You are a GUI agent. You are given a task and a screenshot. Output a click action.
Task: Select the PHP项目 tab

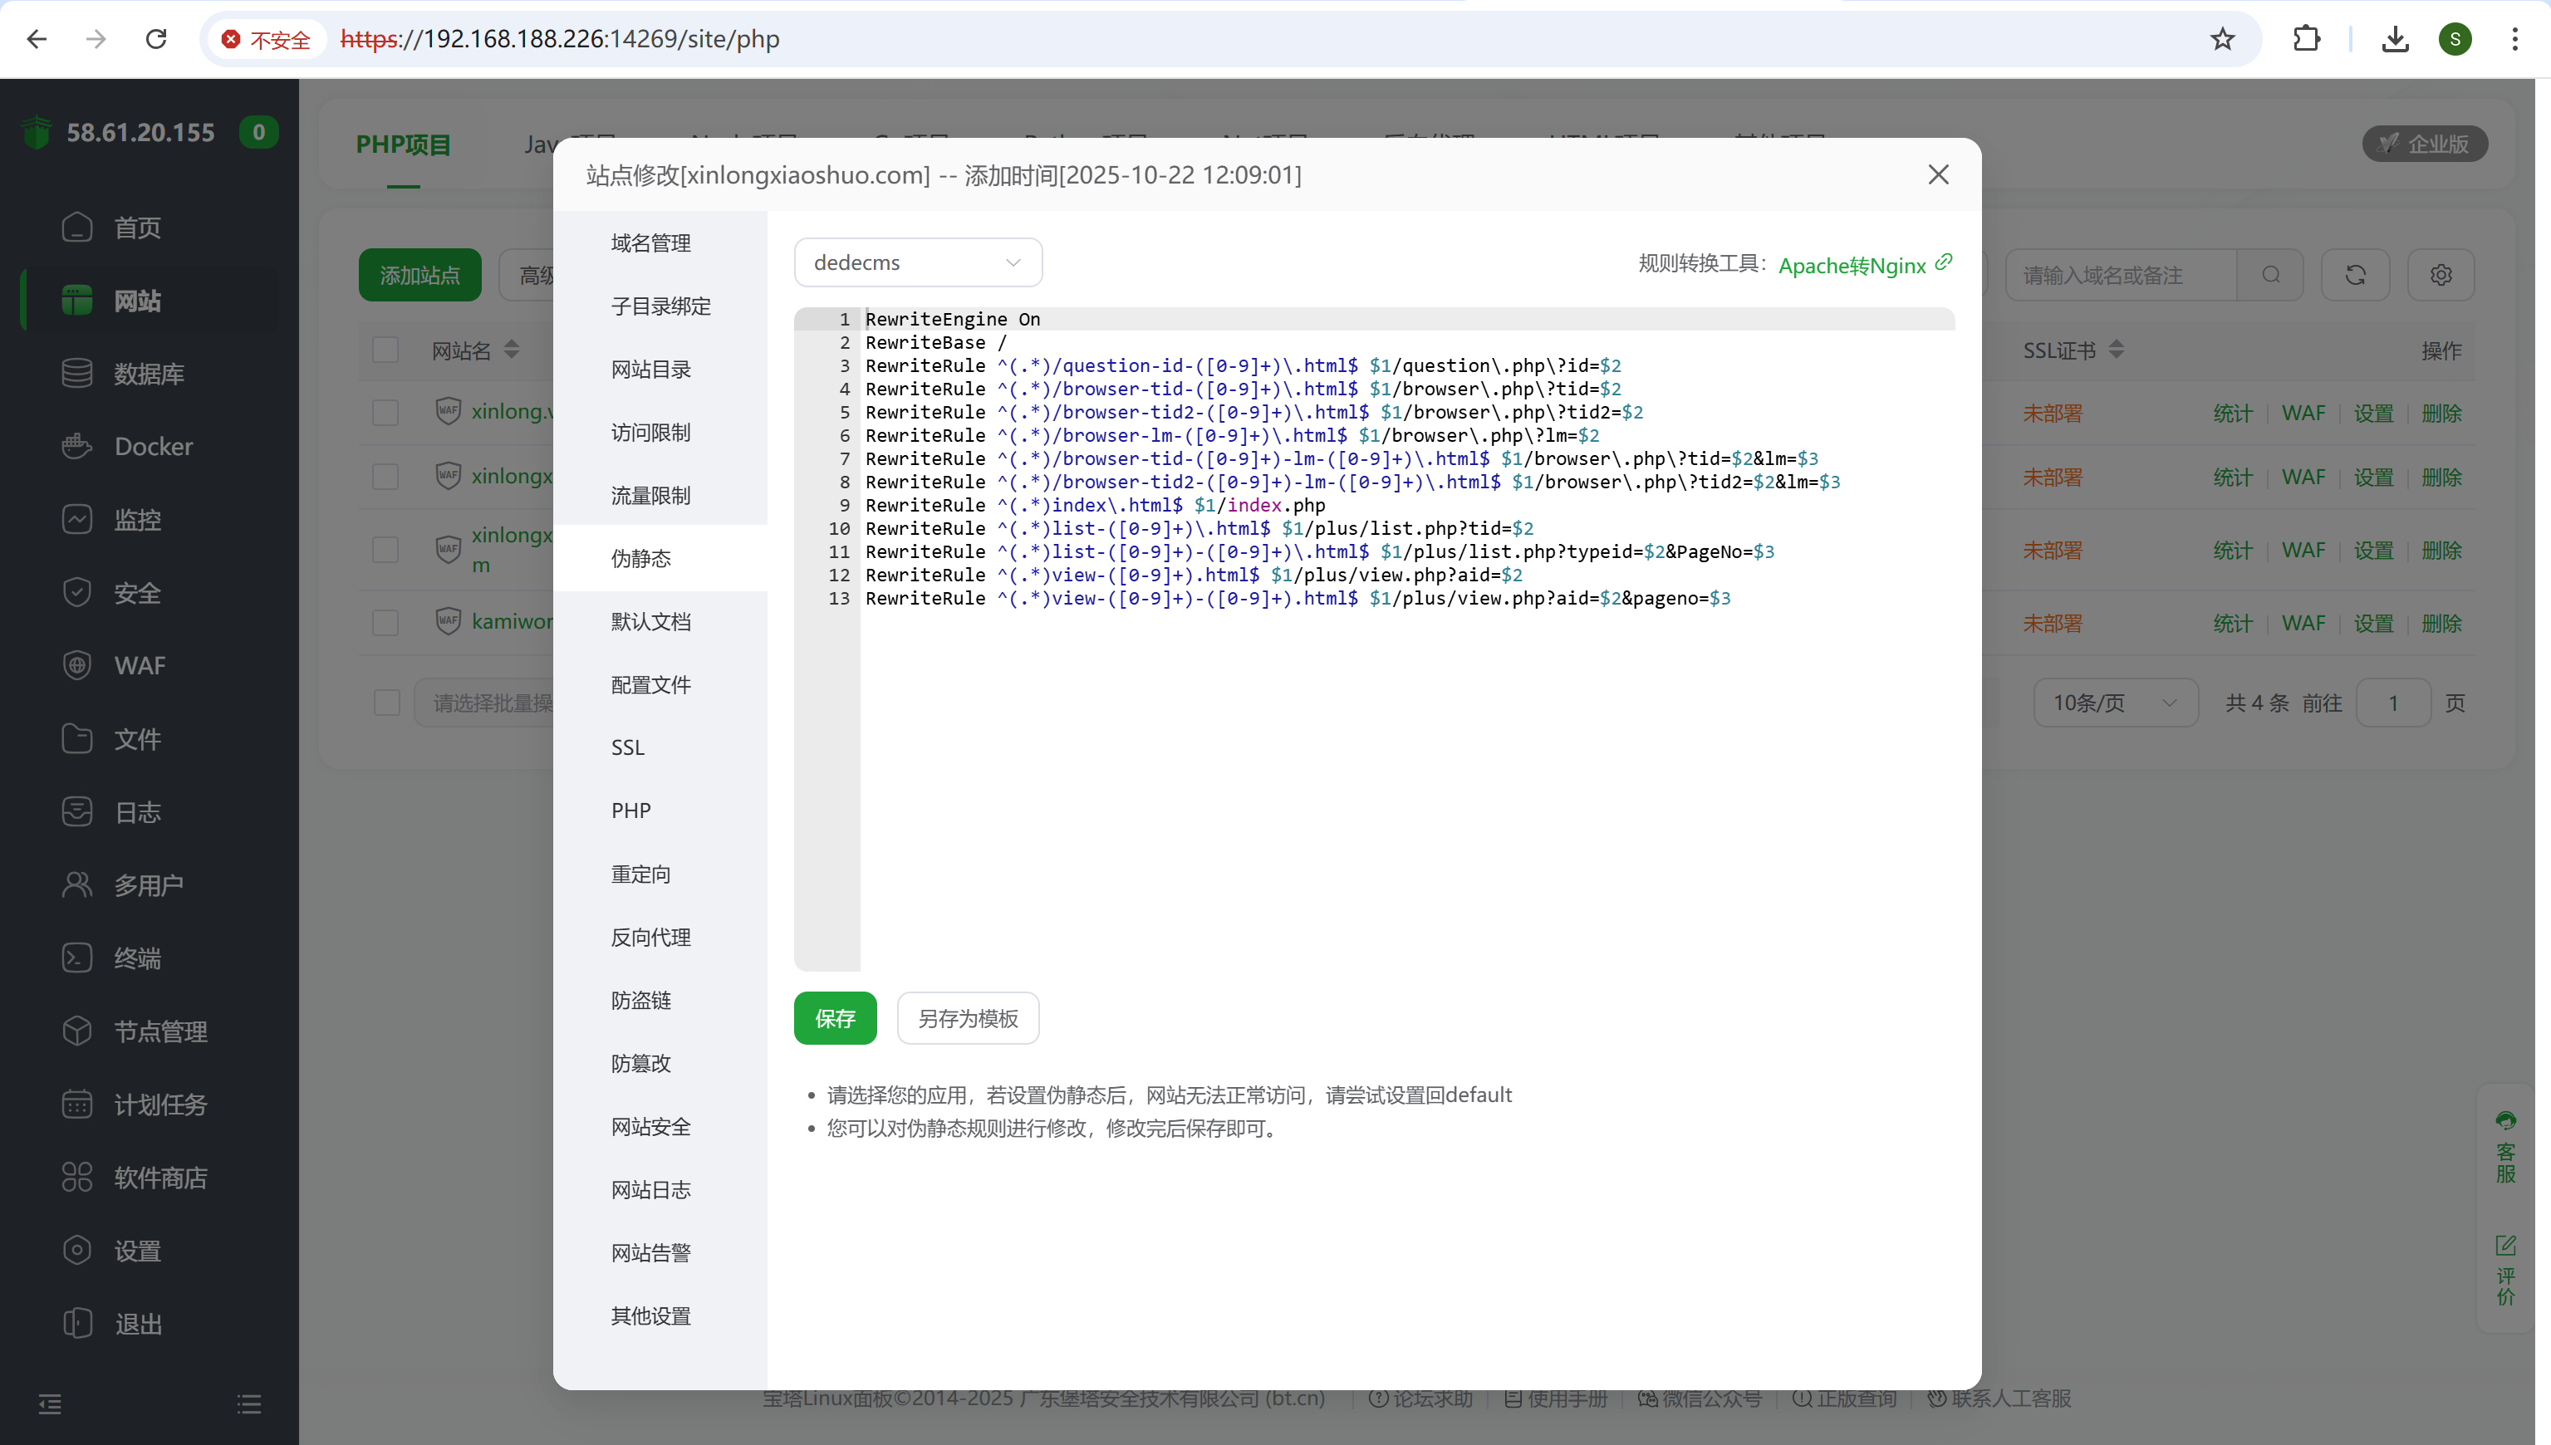coord(403,144)
